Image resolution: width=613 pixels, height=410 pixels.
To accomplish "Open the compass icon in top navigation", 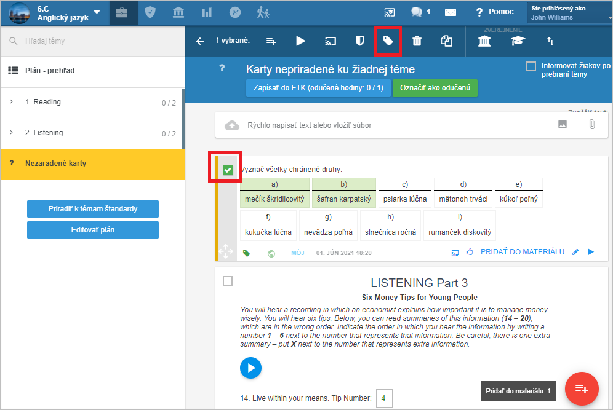I will coord(234,13).
